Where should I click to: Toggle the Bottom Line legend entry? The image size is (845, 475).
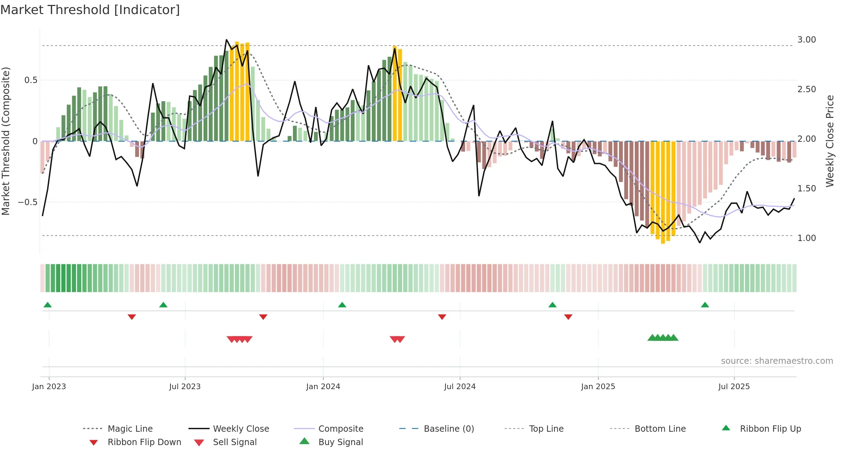tap(648, 429)
